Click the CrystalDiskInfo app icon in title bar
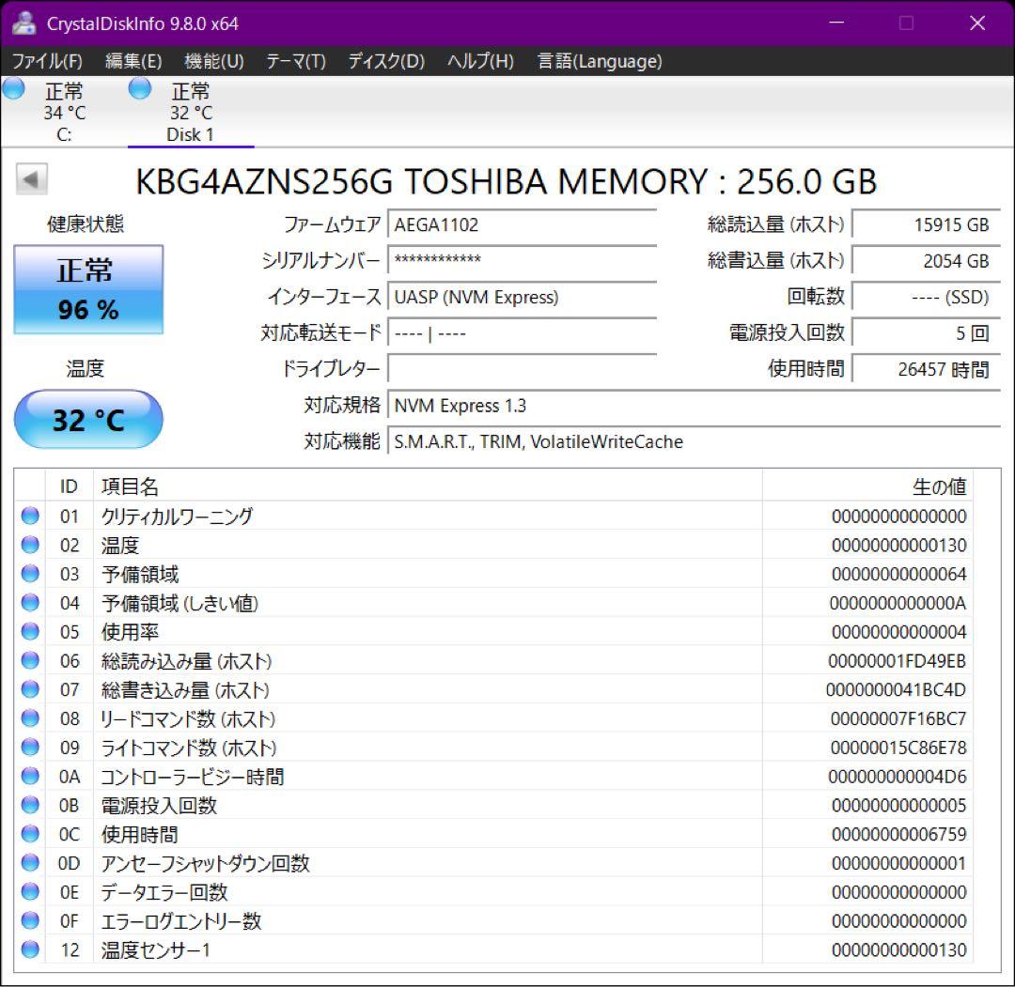 pos(23,23)
